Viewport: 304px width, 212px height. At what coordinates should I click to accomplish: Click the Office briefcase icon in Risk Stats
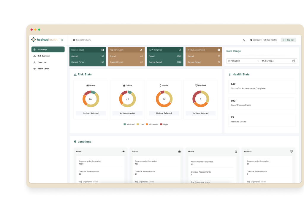(x=124, y=85)
